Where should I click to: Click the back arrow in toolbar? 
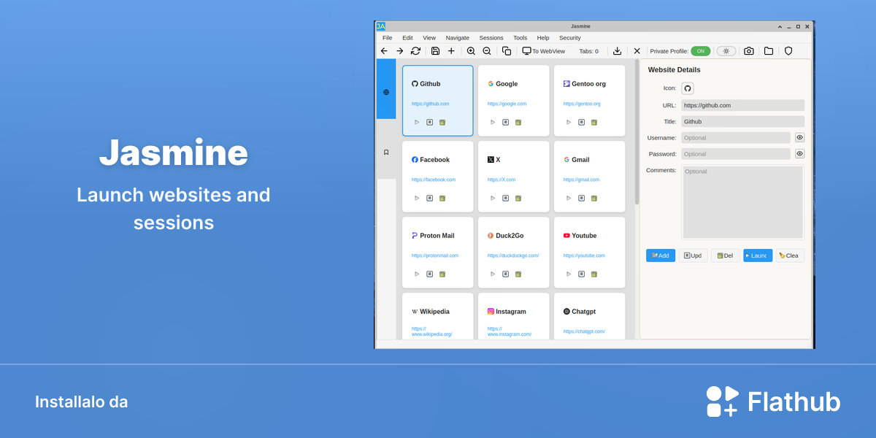384,51
